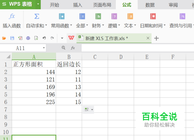Select column D header
Viewport: 194px width, 140px height.
click(121, 57)
